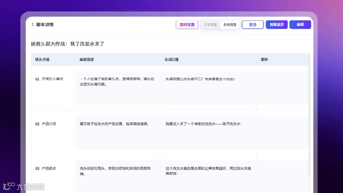
Task: Click shot 02 dialogue text about 筷子洗发水
Action: (x=203, y=124)
